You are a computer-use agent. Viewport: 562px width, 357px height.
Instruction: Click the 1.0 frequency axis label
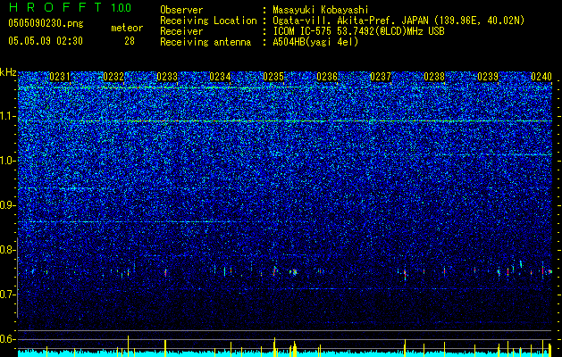[x=8, y=161]
